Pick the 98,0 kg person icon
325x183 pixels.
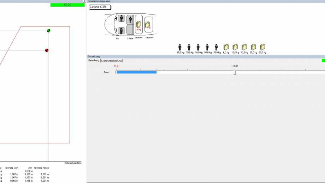(198, 47)
